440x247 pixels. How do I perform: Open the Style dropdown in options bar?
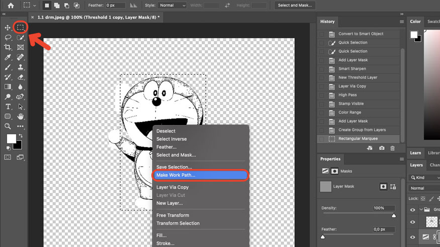tap(172, 6)
